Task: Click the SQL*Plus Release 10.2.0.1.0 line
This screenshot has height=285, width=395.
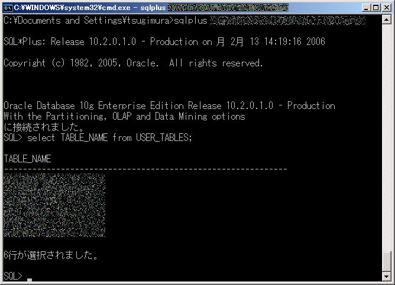Action: [164, 41]
